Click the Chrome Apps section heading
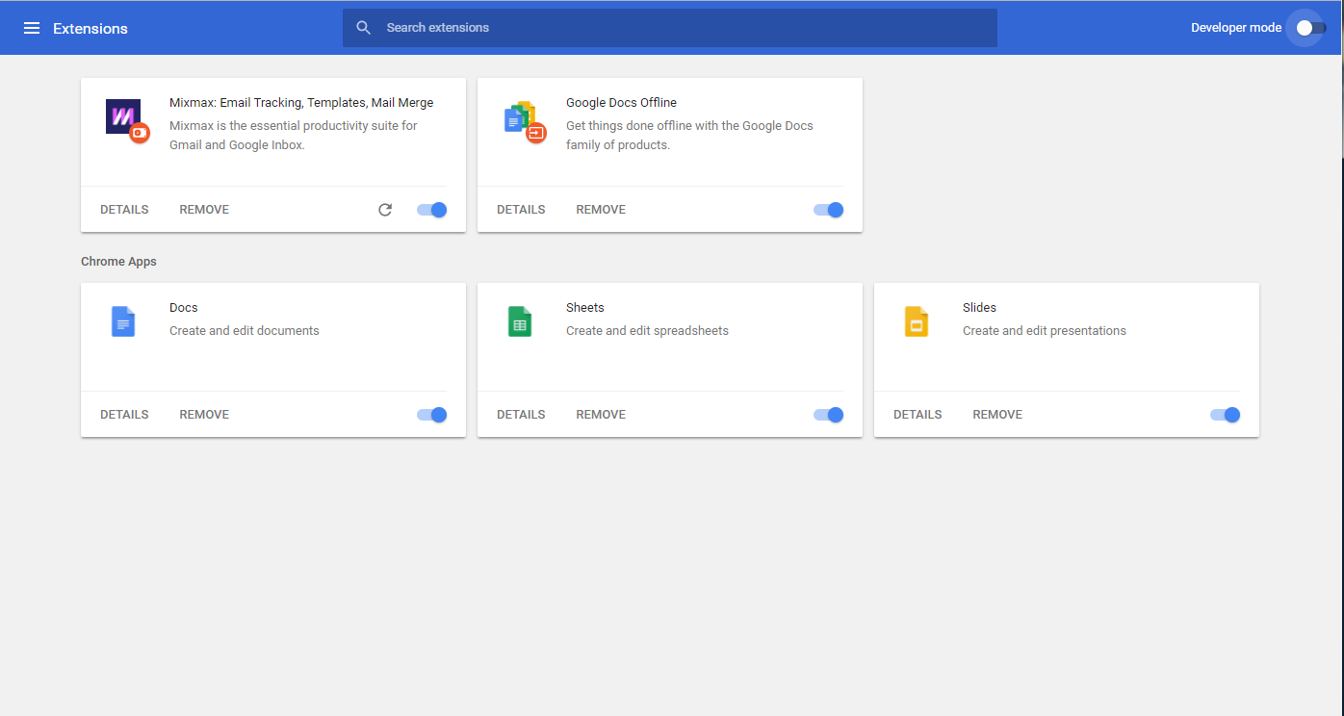 tap(118, 262)
